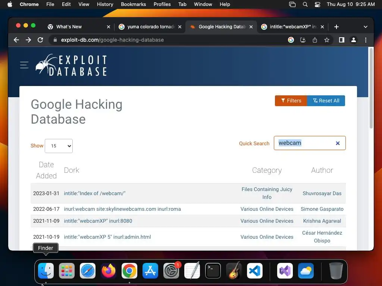Open Visual Studio Code from the dock
The image size is (382, 286).
point(254,271)
